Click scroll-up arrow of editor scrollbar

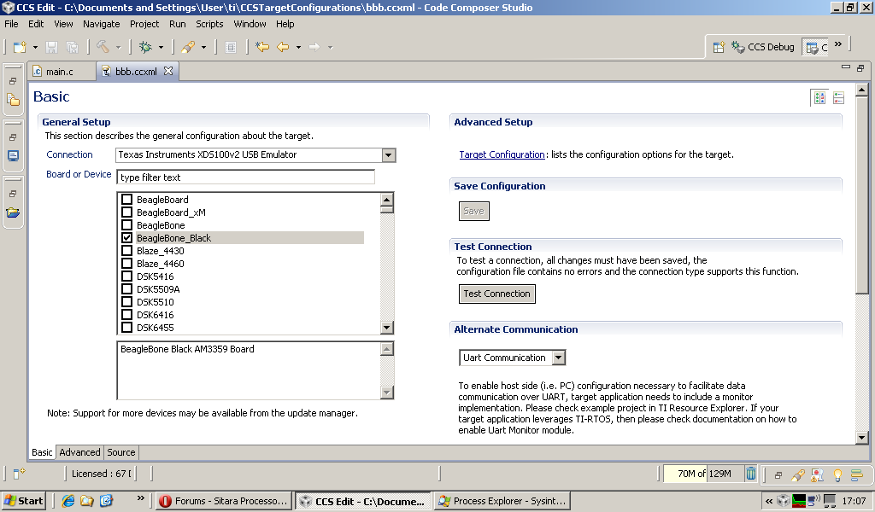(x=861, y=89)
